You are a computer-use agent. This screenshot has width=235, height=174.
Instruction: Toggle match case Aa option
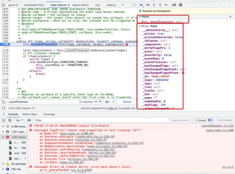[x=107, y=102]
